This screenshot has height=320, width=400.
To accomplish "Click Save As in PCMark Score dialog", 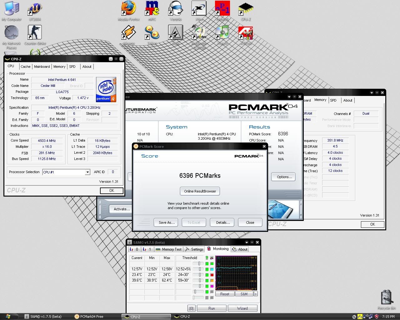I will click(166, 222).
